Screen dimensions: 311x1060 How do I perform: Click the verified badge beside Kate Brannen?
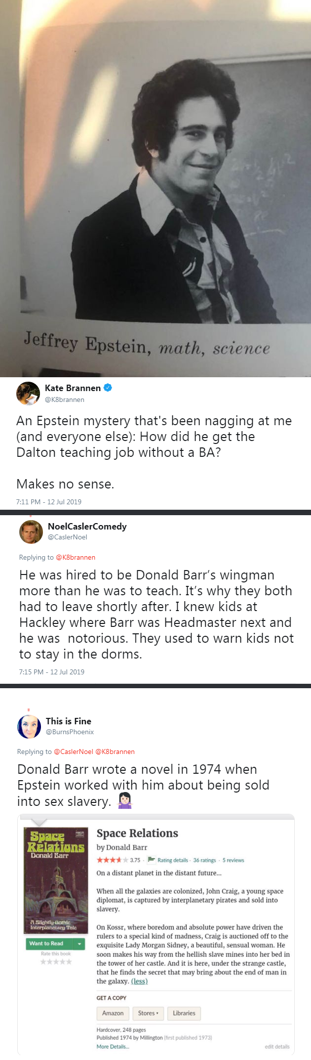click(108, 388)
